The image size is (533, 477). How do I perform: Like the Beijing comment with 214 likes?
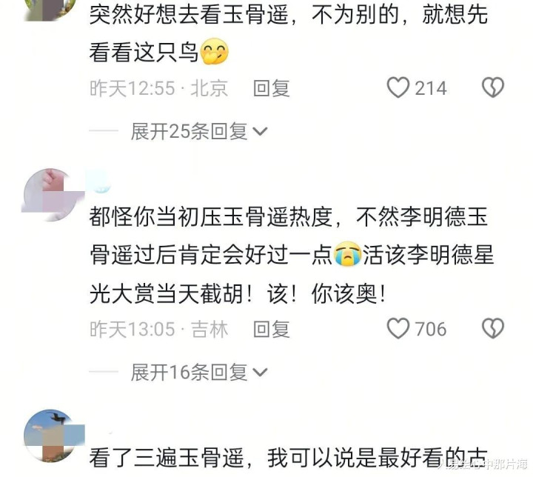coord(398,88)
